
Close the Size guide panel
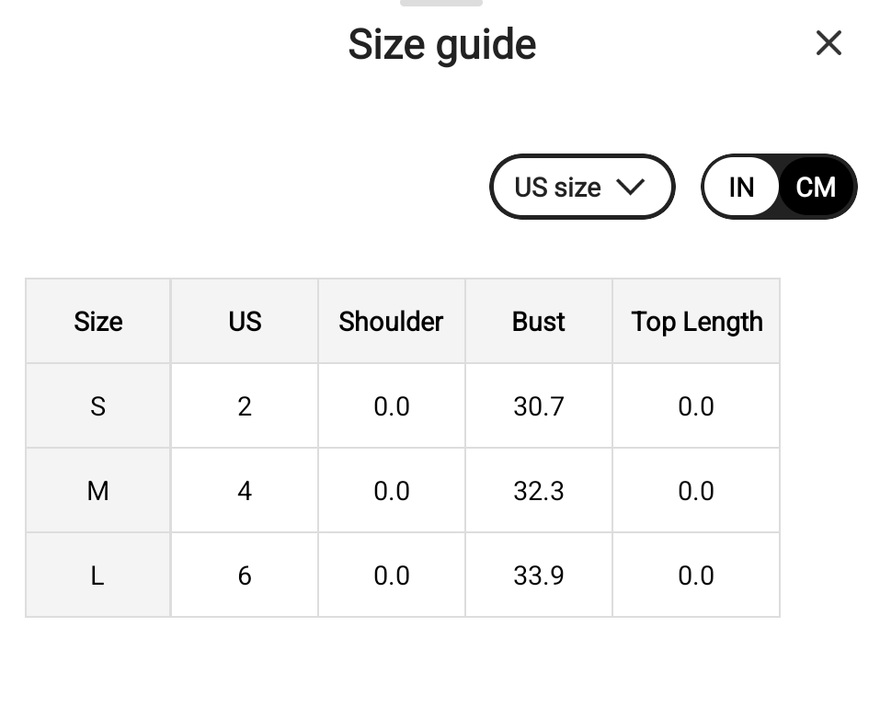coord(829,42)
